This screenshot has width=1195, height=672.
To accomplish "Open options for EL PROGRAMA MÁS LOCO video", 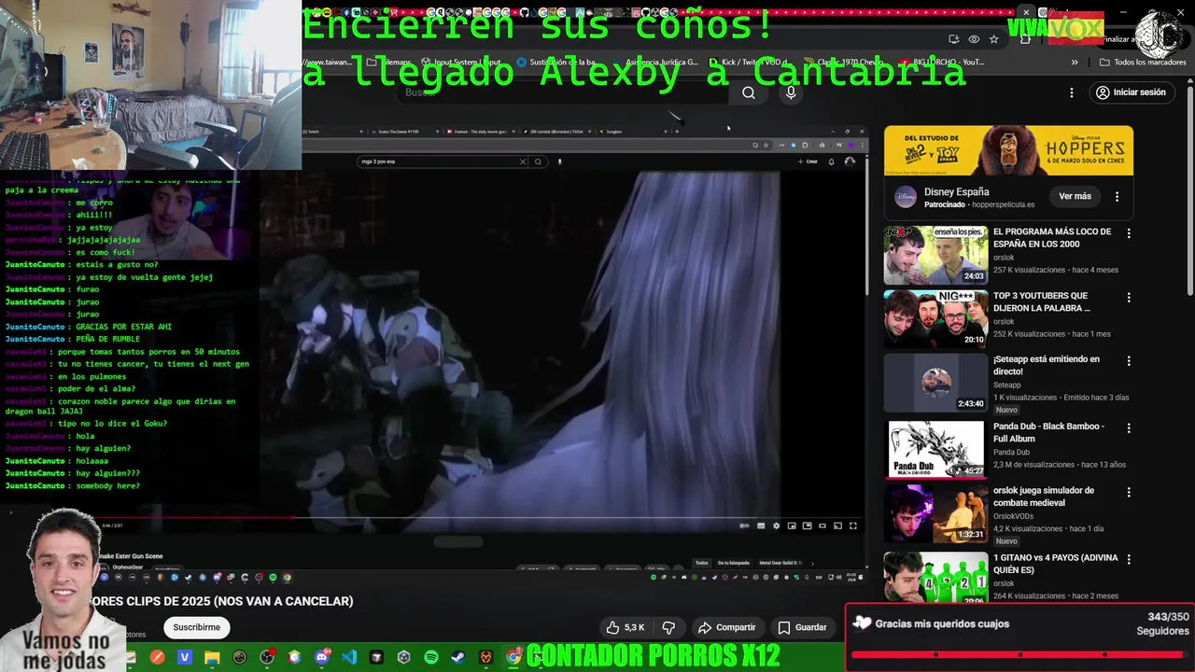I will [1129, 233].
